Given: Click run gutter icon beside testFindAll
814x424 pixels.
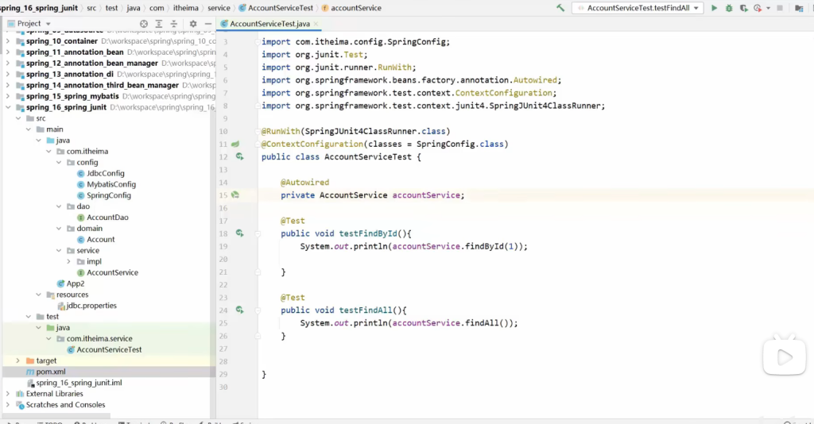Looking at the screenshot, I should 239,310.
